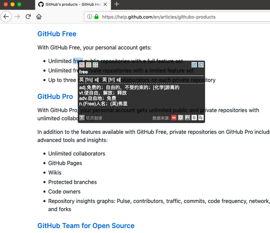The height and width of the screenshot is (233, 270).
Task: Select the magnifier data source icon
Action: coord(187,118)
